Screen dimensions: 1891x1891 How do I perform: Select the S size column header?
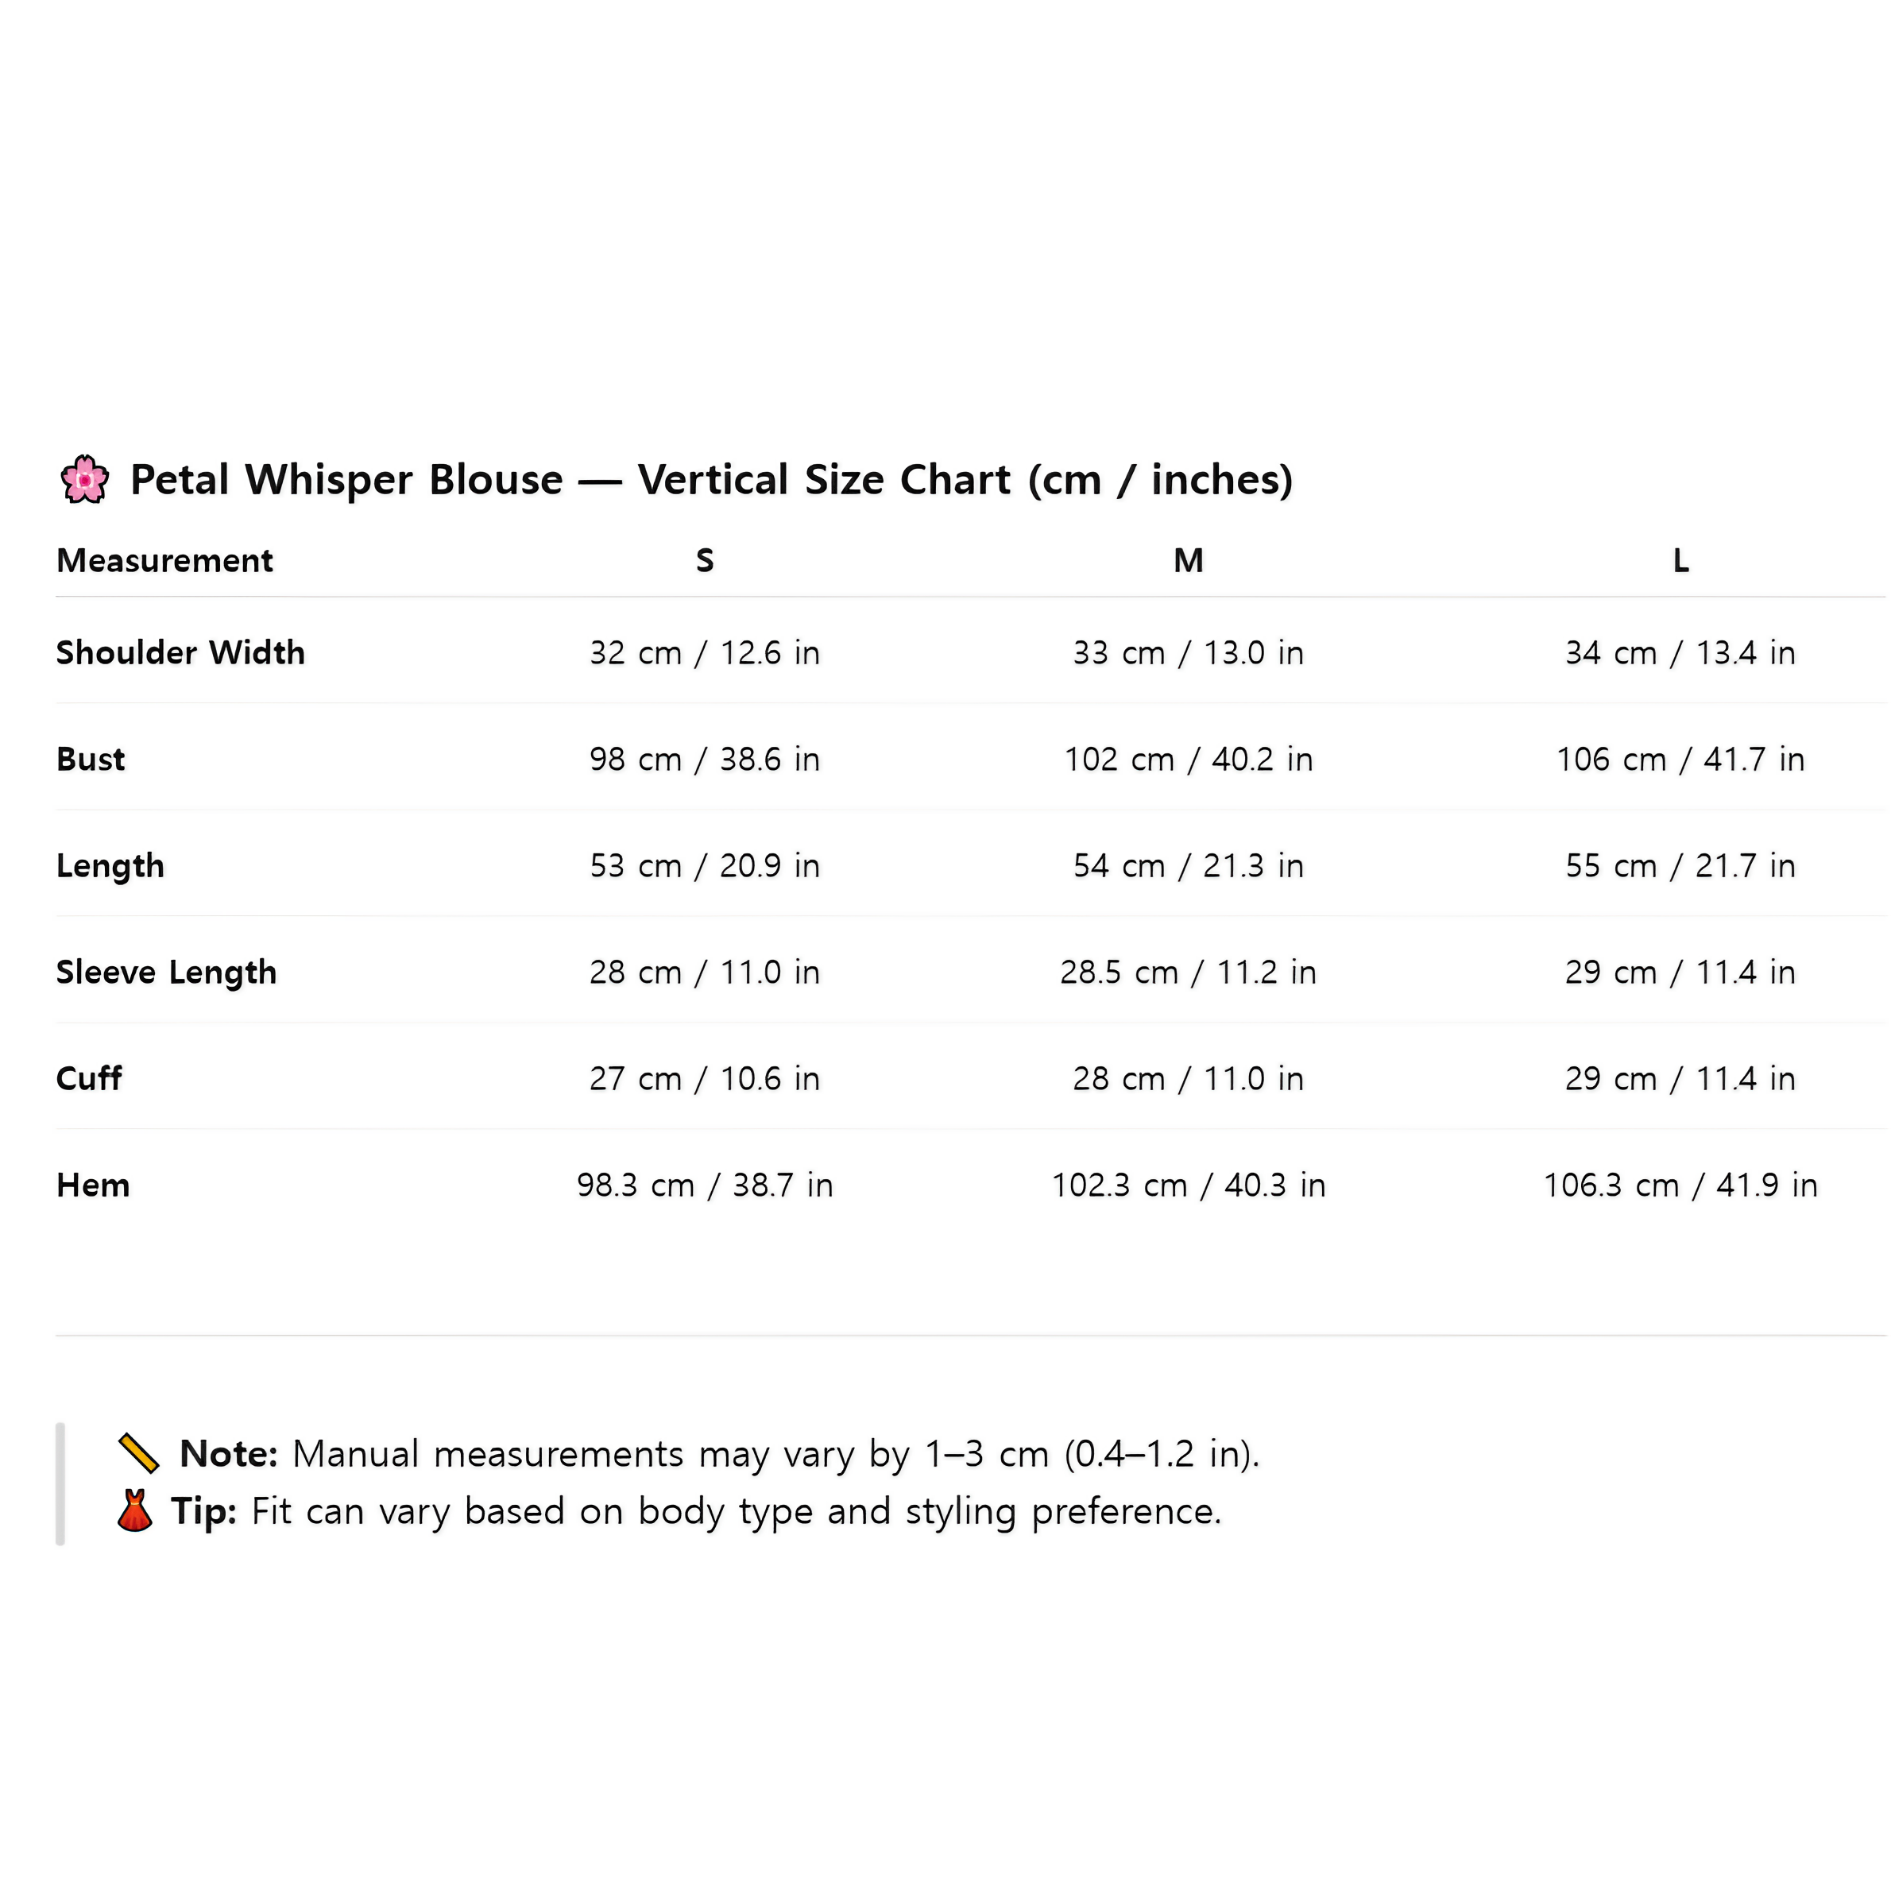[705, 561]
